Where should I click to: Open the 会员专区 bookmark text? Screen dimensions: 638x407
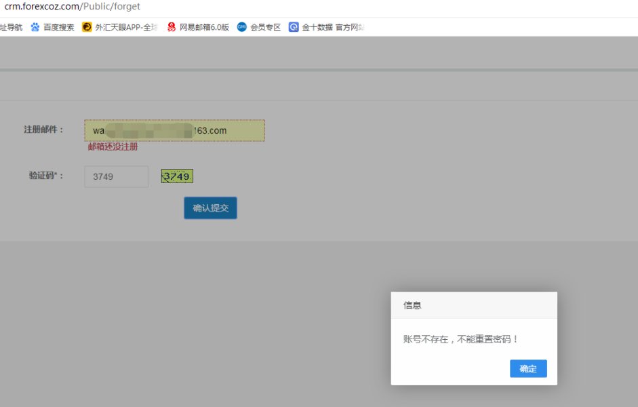tap(265, 27)
